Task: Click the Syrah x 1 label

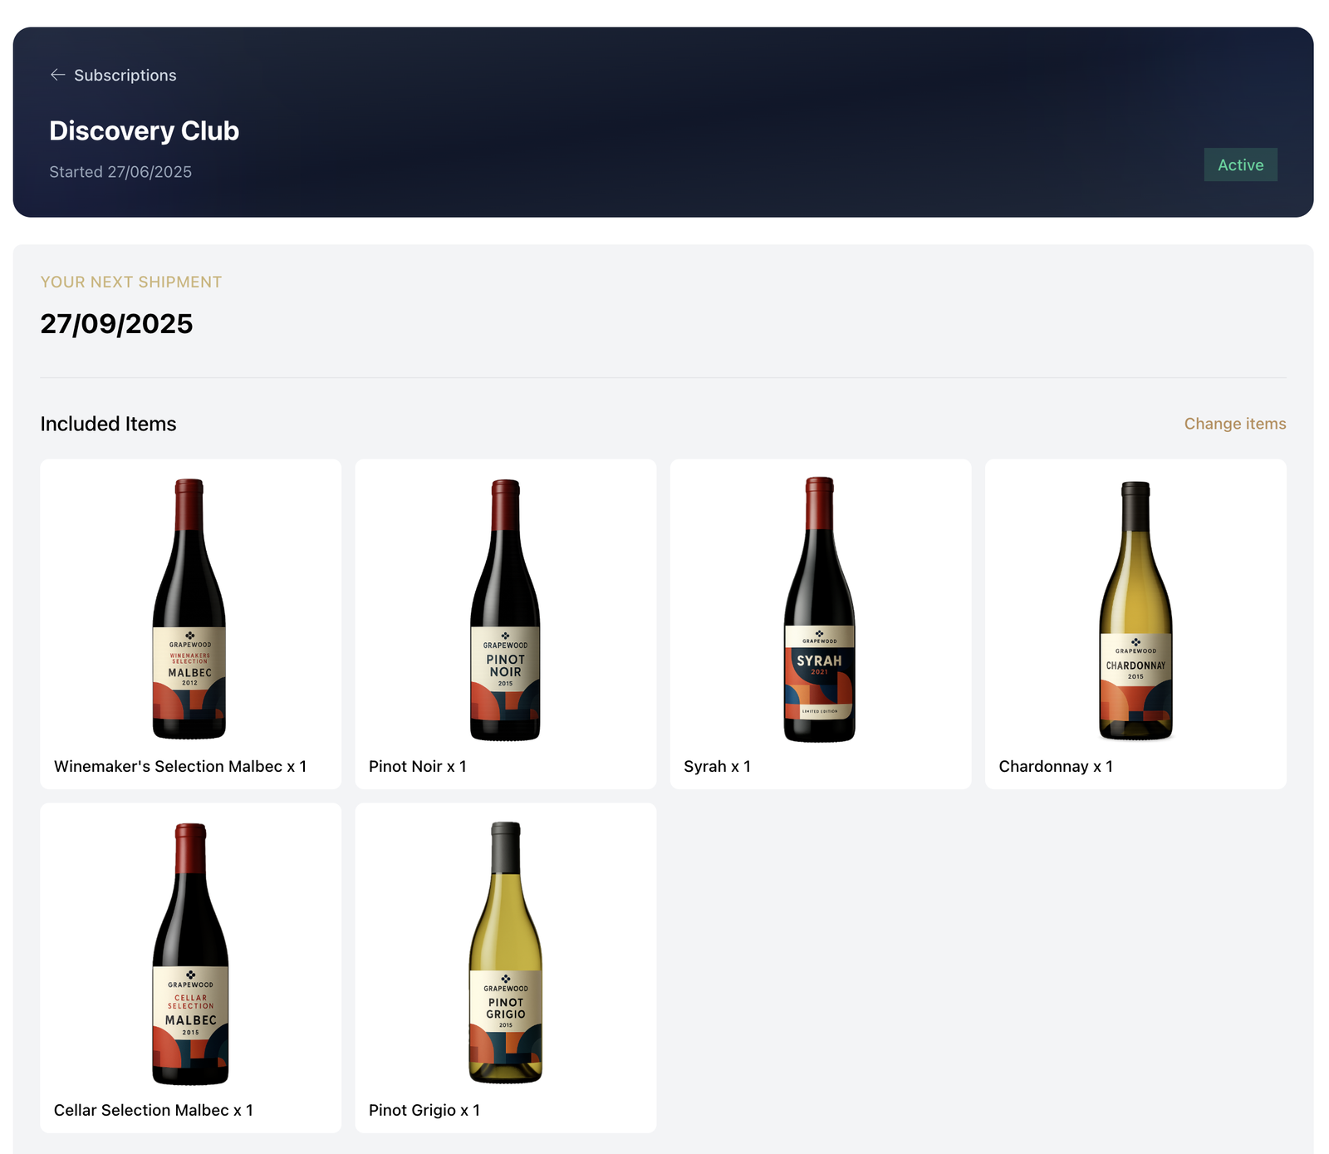Action: [717, 766]
